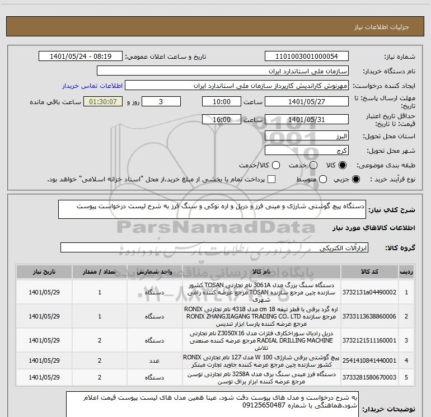Click the TOSAN 3061A grinder item name
Image resolution: width=431 pixels, height=417 pixels.
261,292
